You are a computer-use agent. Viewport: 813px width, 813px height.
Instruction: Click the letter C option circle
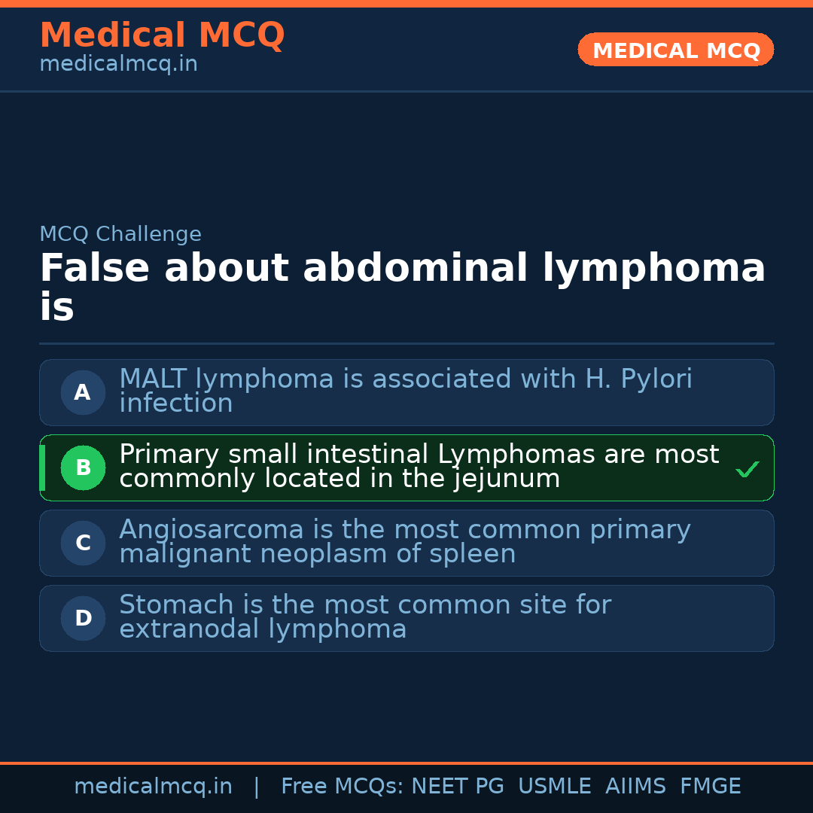(83, 543)
